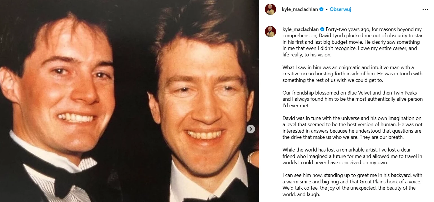Open the profile avatar in post header
The height and width of the screenshot is (202, 434).
pos(270,9)
